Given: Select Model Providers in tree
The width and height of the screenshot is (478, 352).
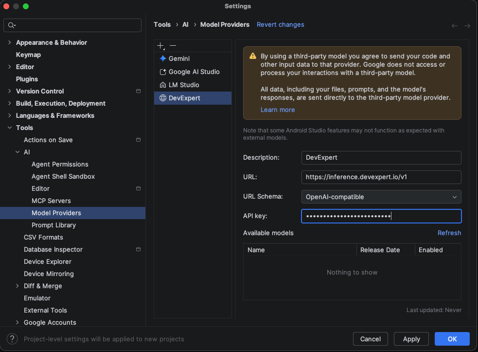Looking at the screenshot, I should (72, 213).
